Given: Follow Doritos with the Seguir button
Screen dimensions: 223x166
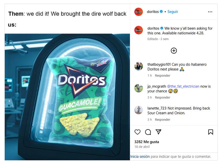Looking at the screenshot, I should click(173, 12).
